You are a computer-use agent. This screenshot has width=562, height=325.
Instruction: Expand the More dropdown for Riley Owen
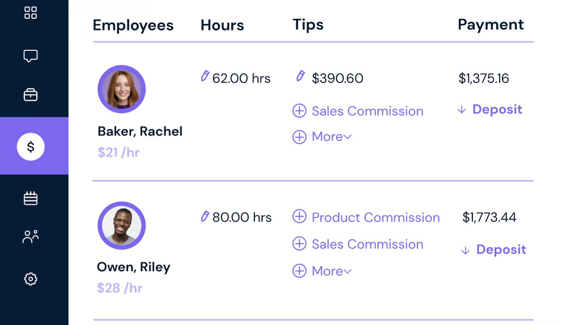(x=322, y=271)
